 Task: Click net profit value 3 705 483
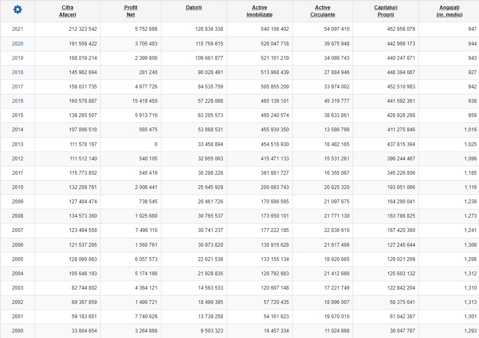click(146, 44)
